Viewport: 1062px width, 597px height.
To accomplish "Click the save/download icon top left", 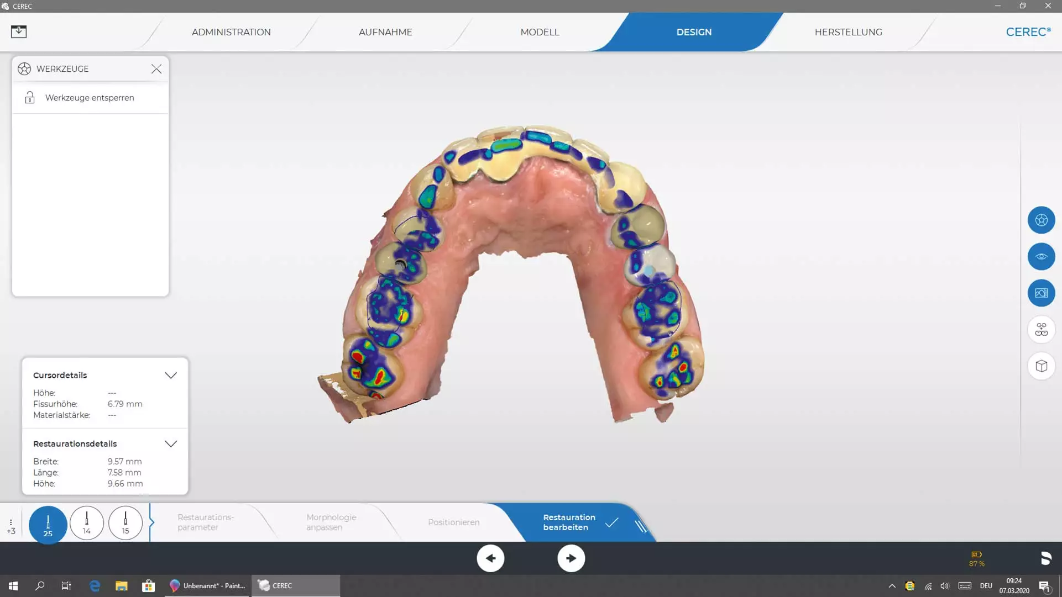I will pos(19,31).
